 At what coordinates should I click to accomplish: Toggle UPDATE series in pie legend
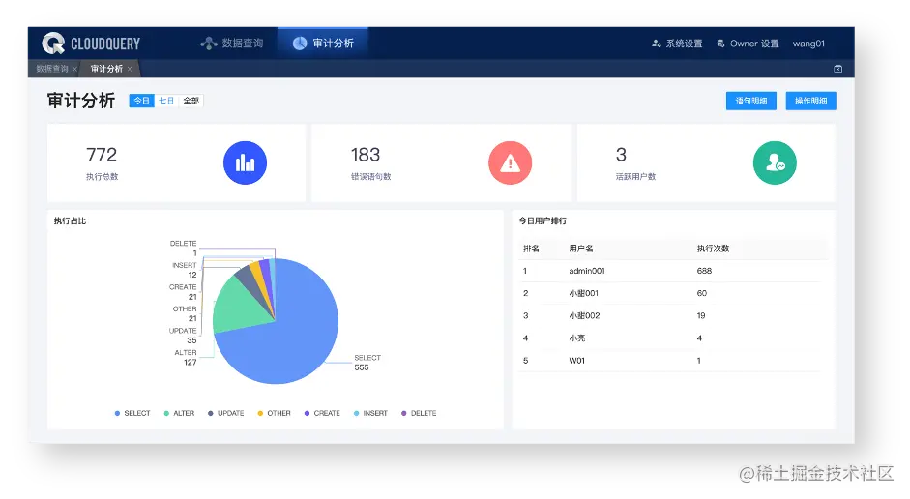click(225, 413)
